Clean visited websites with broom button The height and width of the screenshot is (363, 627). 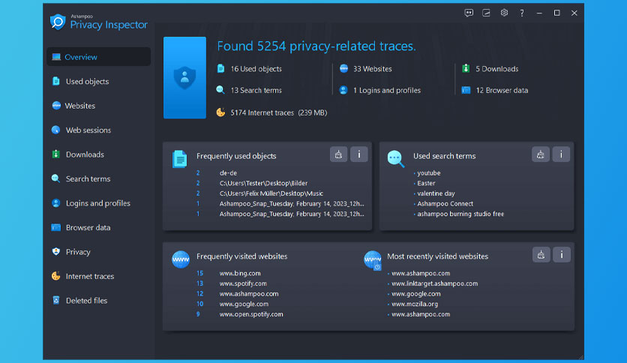[541, 255]
